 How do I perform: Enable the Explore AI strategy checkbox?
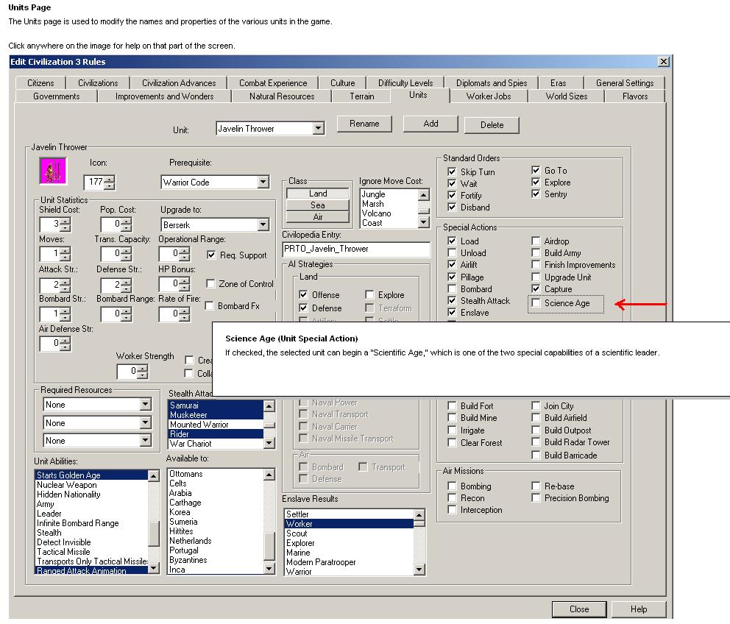click(369, 295)
